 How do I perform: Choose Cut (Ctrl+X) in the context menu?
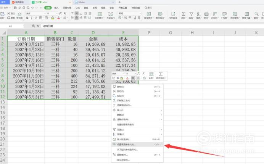click(x=137, y=91)
